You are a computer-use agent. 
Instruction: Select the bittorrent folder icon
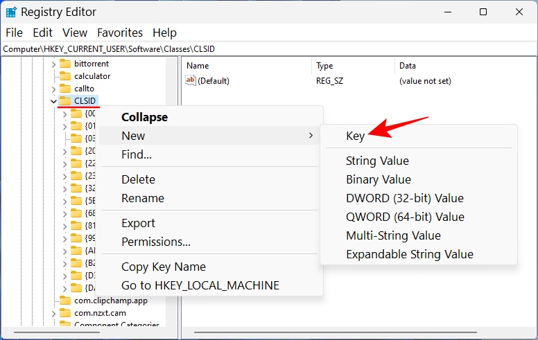point(65,64)
